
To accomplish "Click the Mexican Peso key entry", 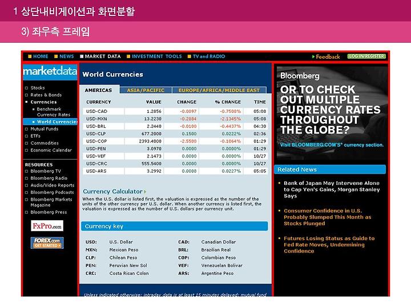I will click(124, 250).
